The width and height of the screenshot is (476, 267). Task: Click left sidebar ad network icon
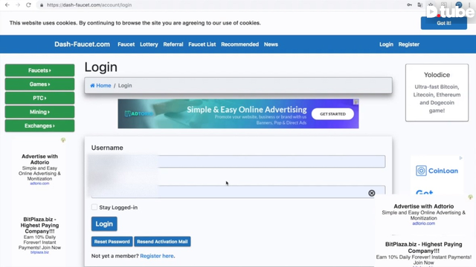63,140
